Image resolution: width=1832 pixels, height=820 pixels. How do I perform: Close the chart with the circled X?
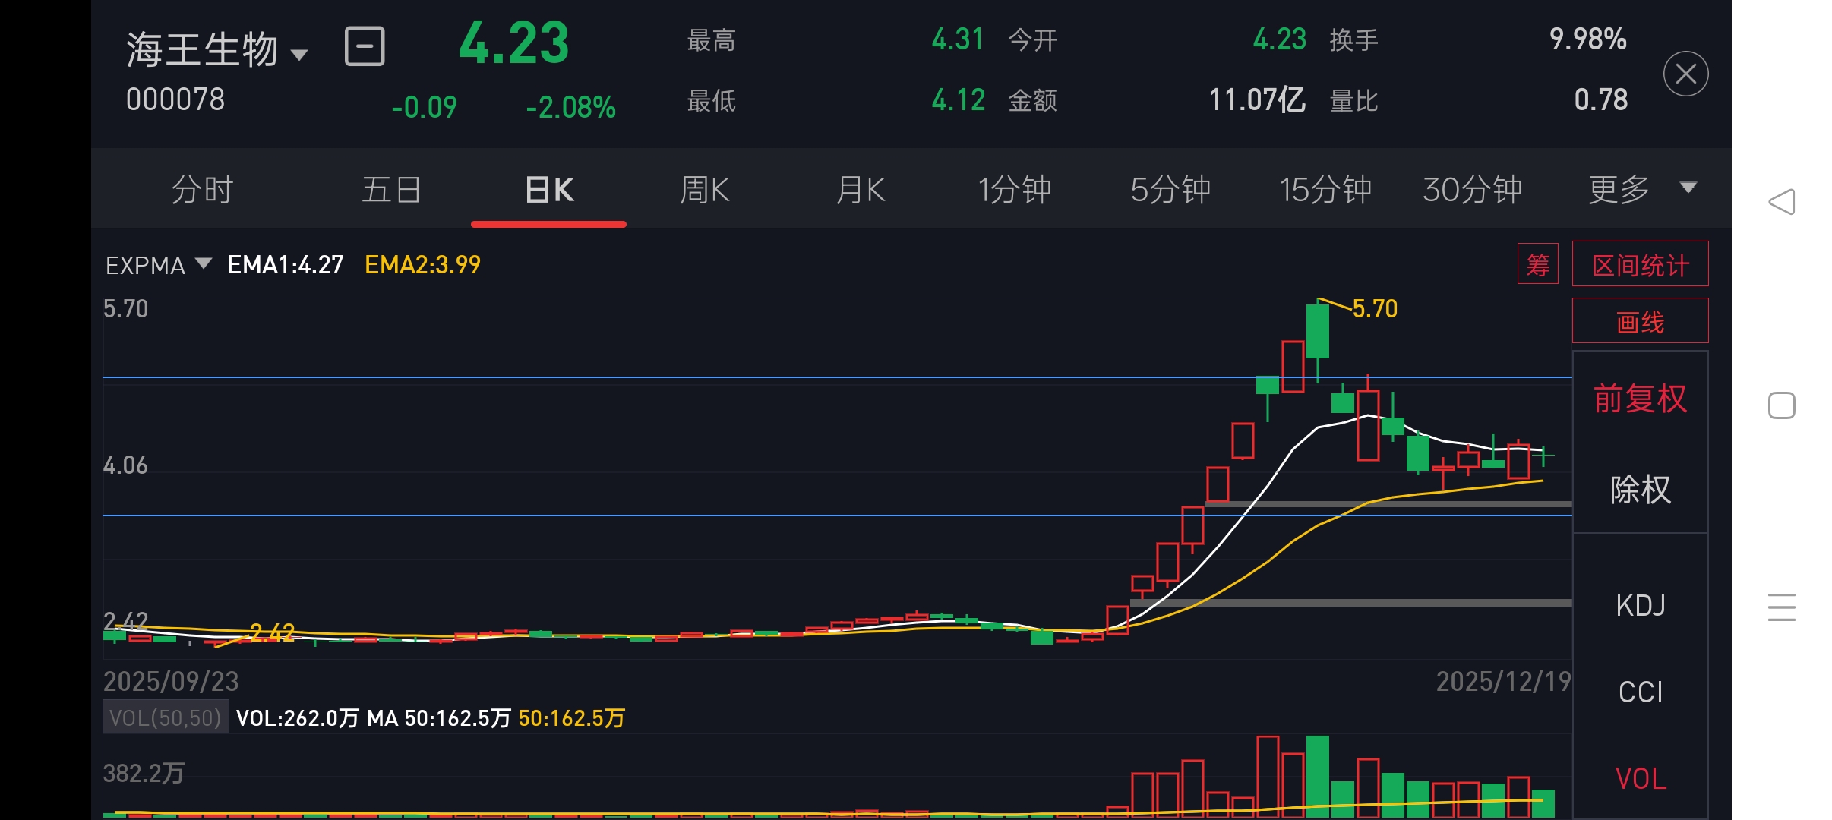pos(1685,74)
